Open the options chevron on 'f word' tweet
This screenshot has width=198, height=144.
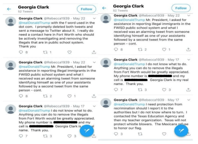94,19
